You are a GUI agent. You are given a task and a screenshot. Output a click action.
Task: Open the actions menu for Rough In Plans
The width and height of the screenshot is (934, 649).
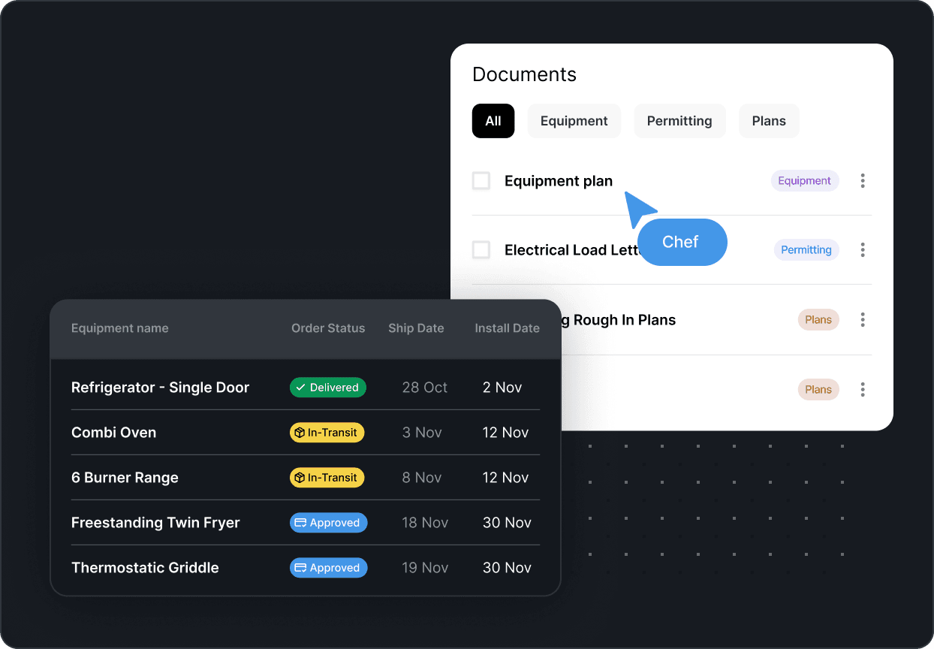(862, 319)
